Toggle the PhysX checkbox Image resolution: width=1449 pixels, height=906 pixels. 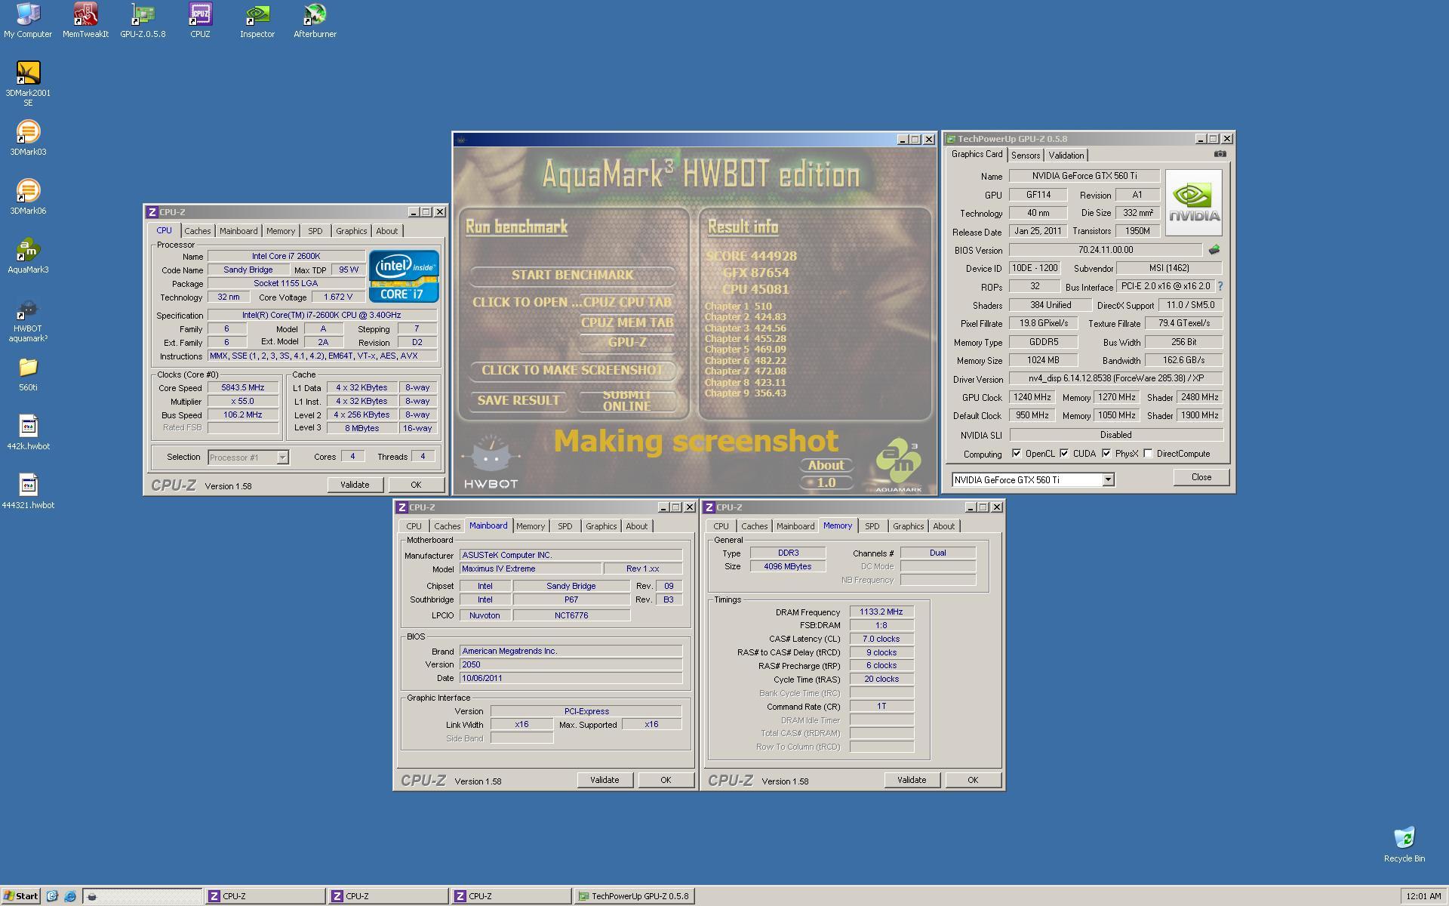pyautogui.click(x=1106, y=453)
